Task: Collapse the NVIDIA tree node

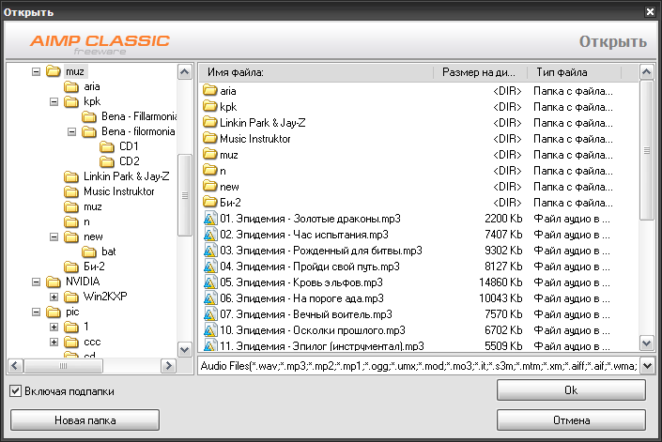Action: click(x=36, y=282)
